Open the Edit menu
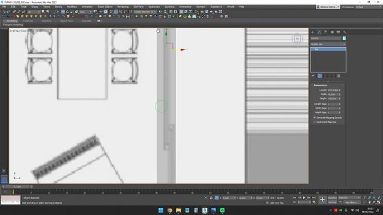383x215 pixels. click(13, 7)
